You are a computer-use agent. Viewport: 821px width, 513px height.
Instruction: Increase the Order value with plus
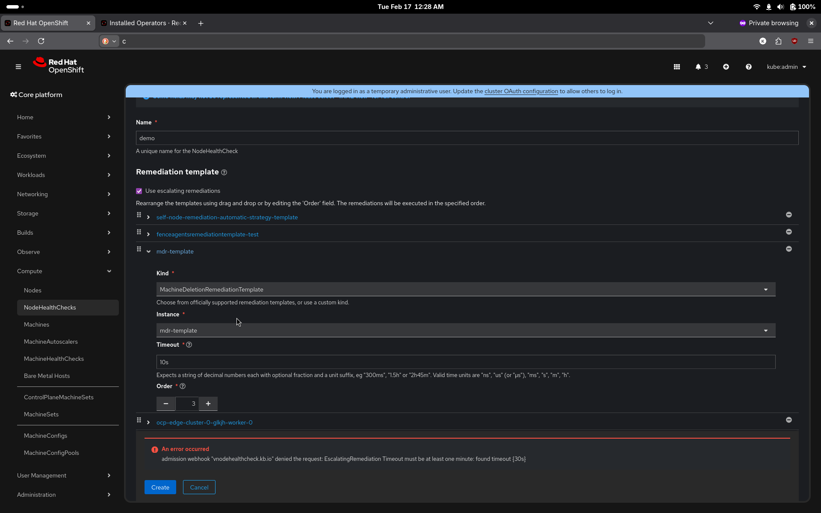[208, 404]
